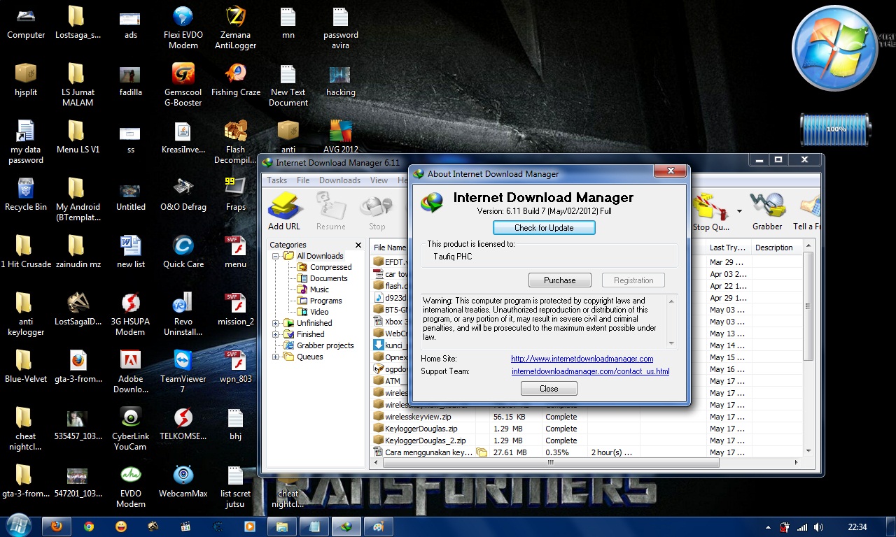The height and width of the screenshot is (537, 896).
Task: Click the Resume toolbar icon
Action: (330, 211)
